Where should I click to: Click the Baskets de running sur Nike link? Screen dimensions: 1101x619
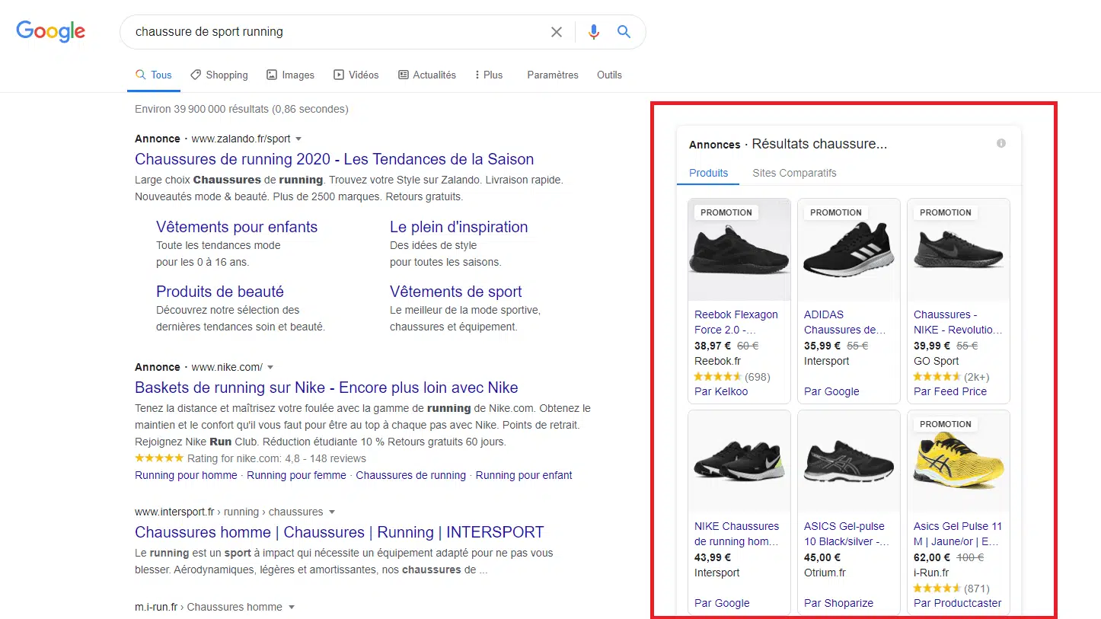tap(326, 388)
